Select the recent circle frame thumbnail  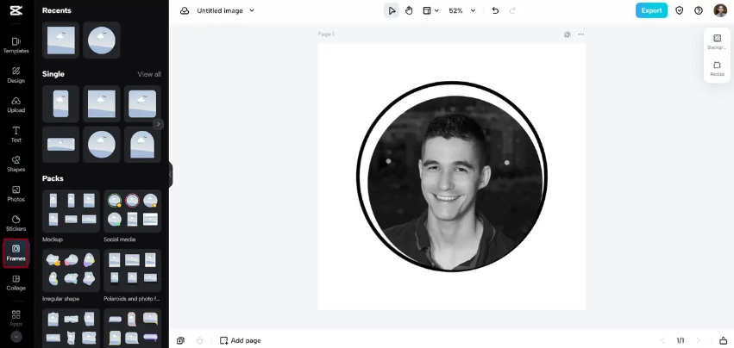102,40
